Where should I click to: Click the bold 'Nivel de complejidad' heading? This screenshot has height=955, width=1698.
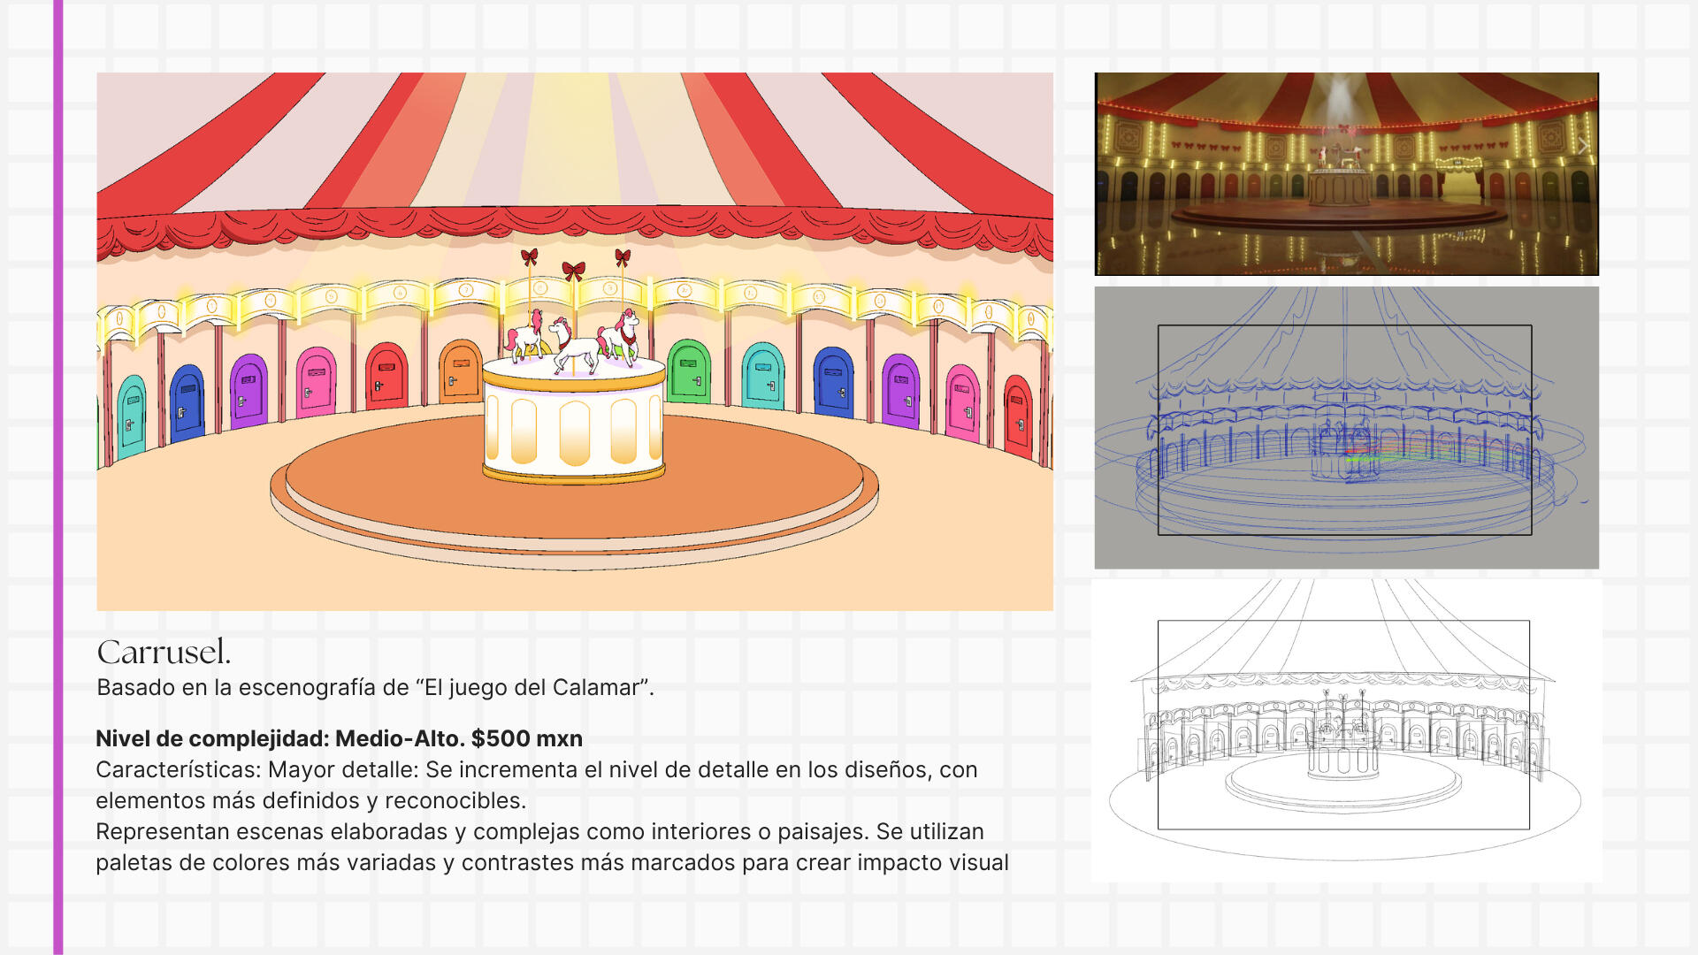339,738
